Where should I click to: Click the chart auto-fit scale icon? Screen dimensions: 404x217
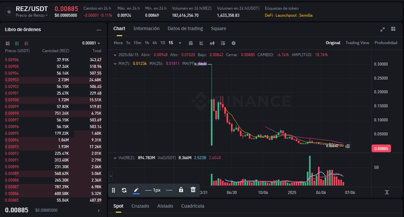click(x=387, y=192)
